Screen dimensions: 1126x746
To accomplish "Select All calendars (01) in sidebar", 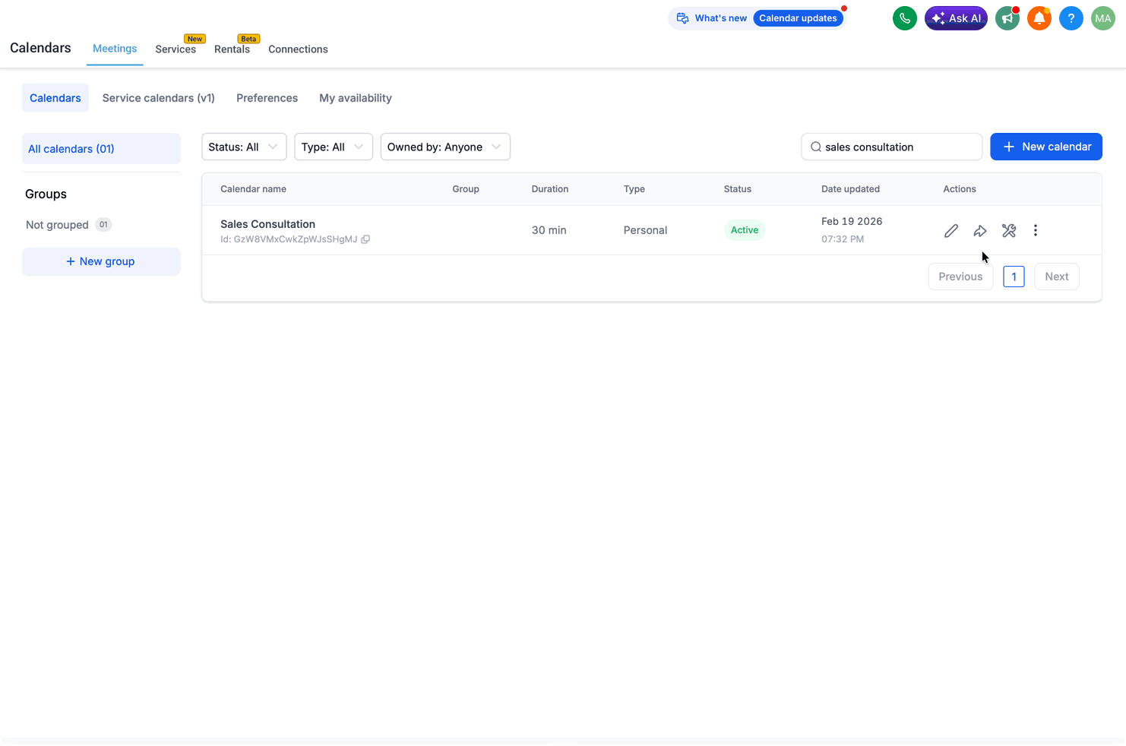I will point(101,149).
